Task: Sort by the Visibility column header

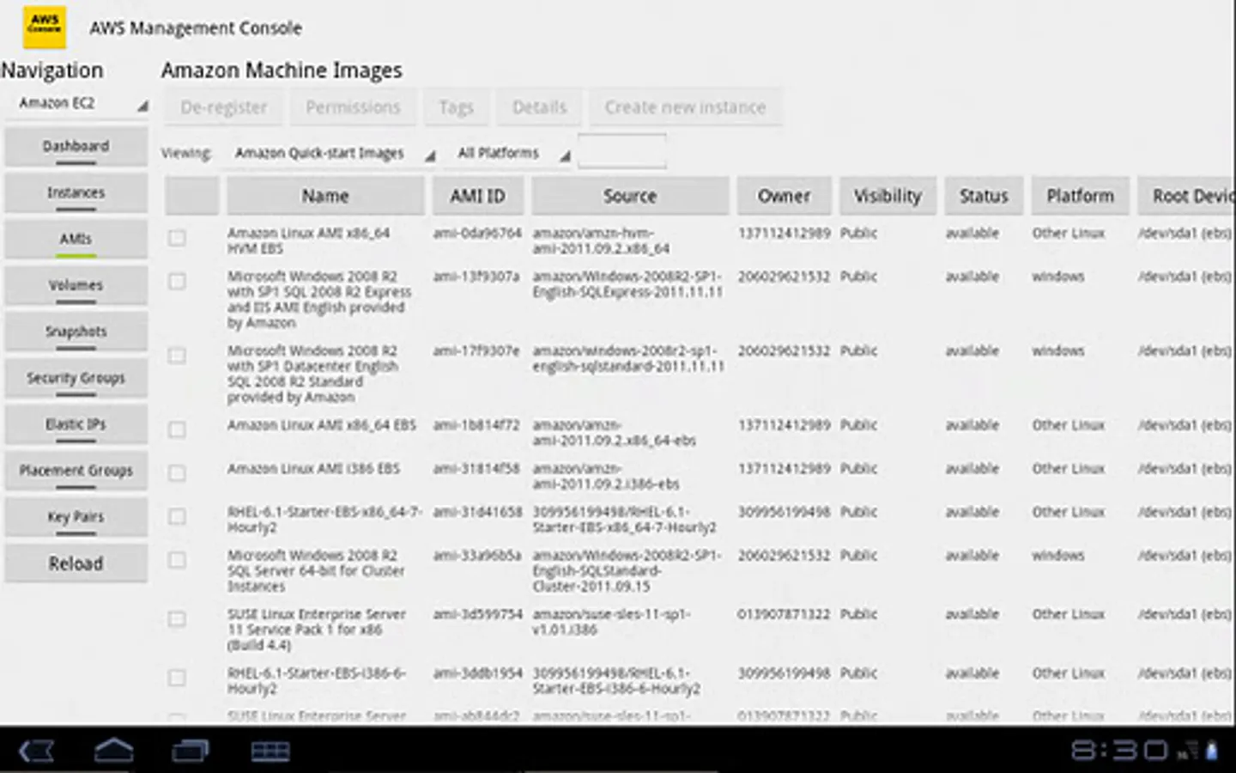Action: (888, 196)
